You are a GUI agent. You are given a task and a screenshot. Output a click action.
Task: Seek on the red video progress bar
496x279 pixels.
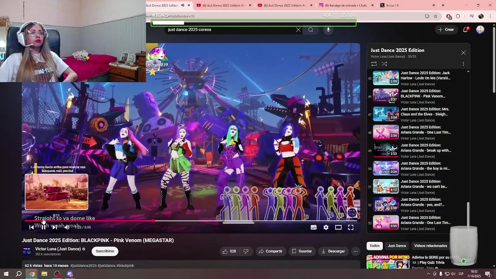[x=89, y=221]
